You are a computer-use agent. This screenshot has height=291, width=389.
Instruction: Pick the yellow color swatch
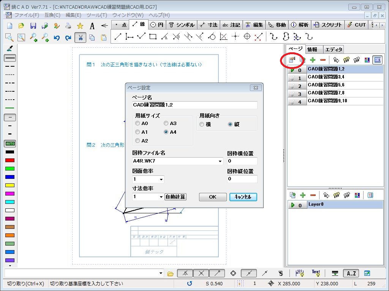pos(10,185)
